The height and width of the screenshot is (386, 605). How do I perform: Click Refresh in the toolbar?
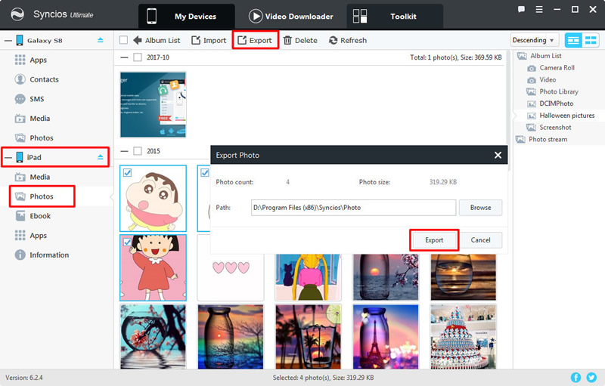click(x=348, y=40)
